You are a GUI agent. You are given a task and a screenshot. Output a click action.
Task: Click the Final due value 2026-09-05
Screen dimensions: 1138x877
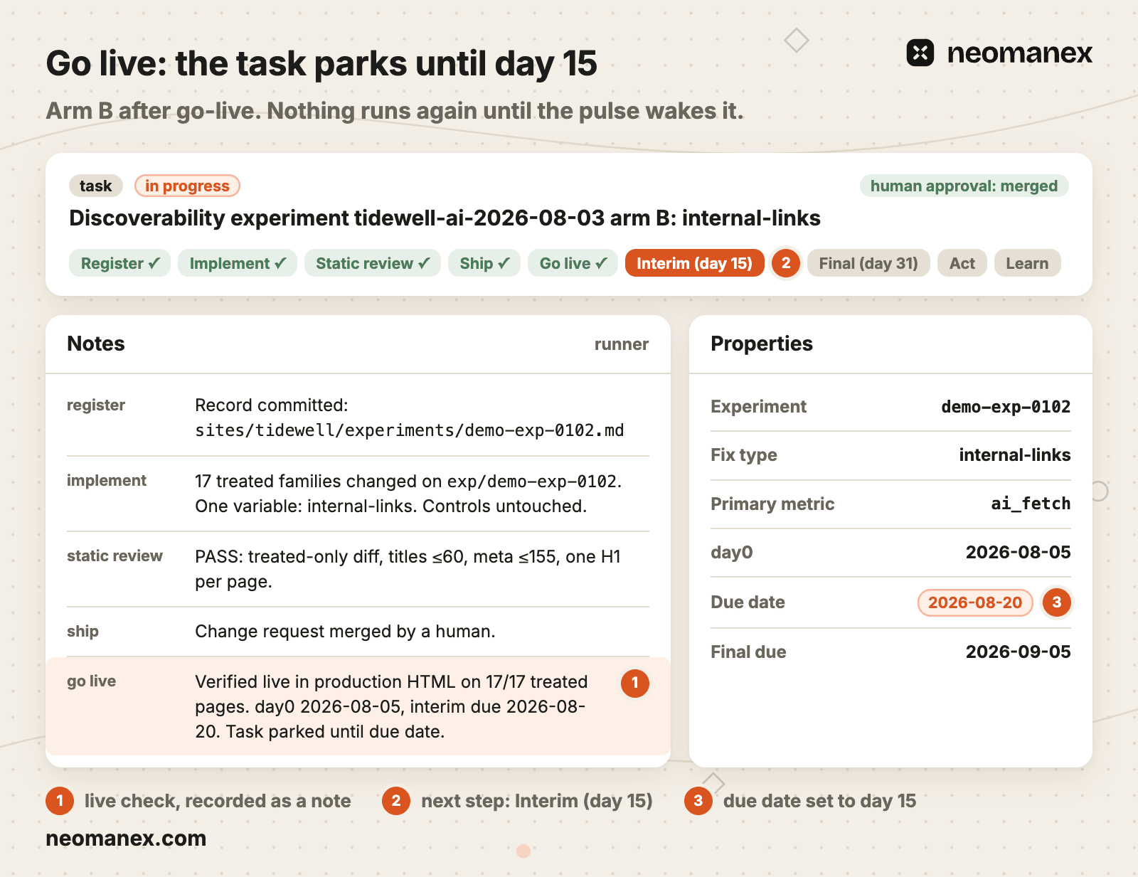click(1018, 652)
